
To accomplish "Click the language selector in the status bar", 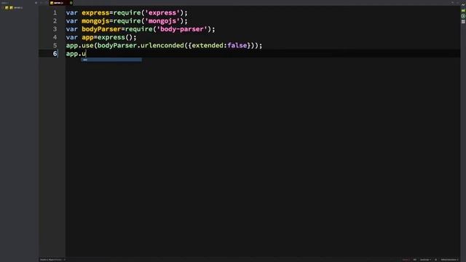I will pyautogui.click(x=425, y=260).
